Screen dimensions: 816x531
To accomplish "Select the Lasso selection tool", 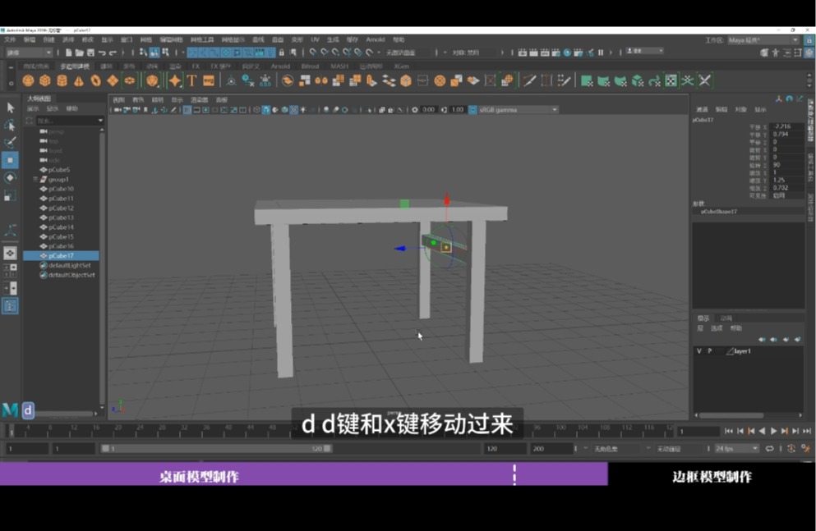I will [11, 126].
